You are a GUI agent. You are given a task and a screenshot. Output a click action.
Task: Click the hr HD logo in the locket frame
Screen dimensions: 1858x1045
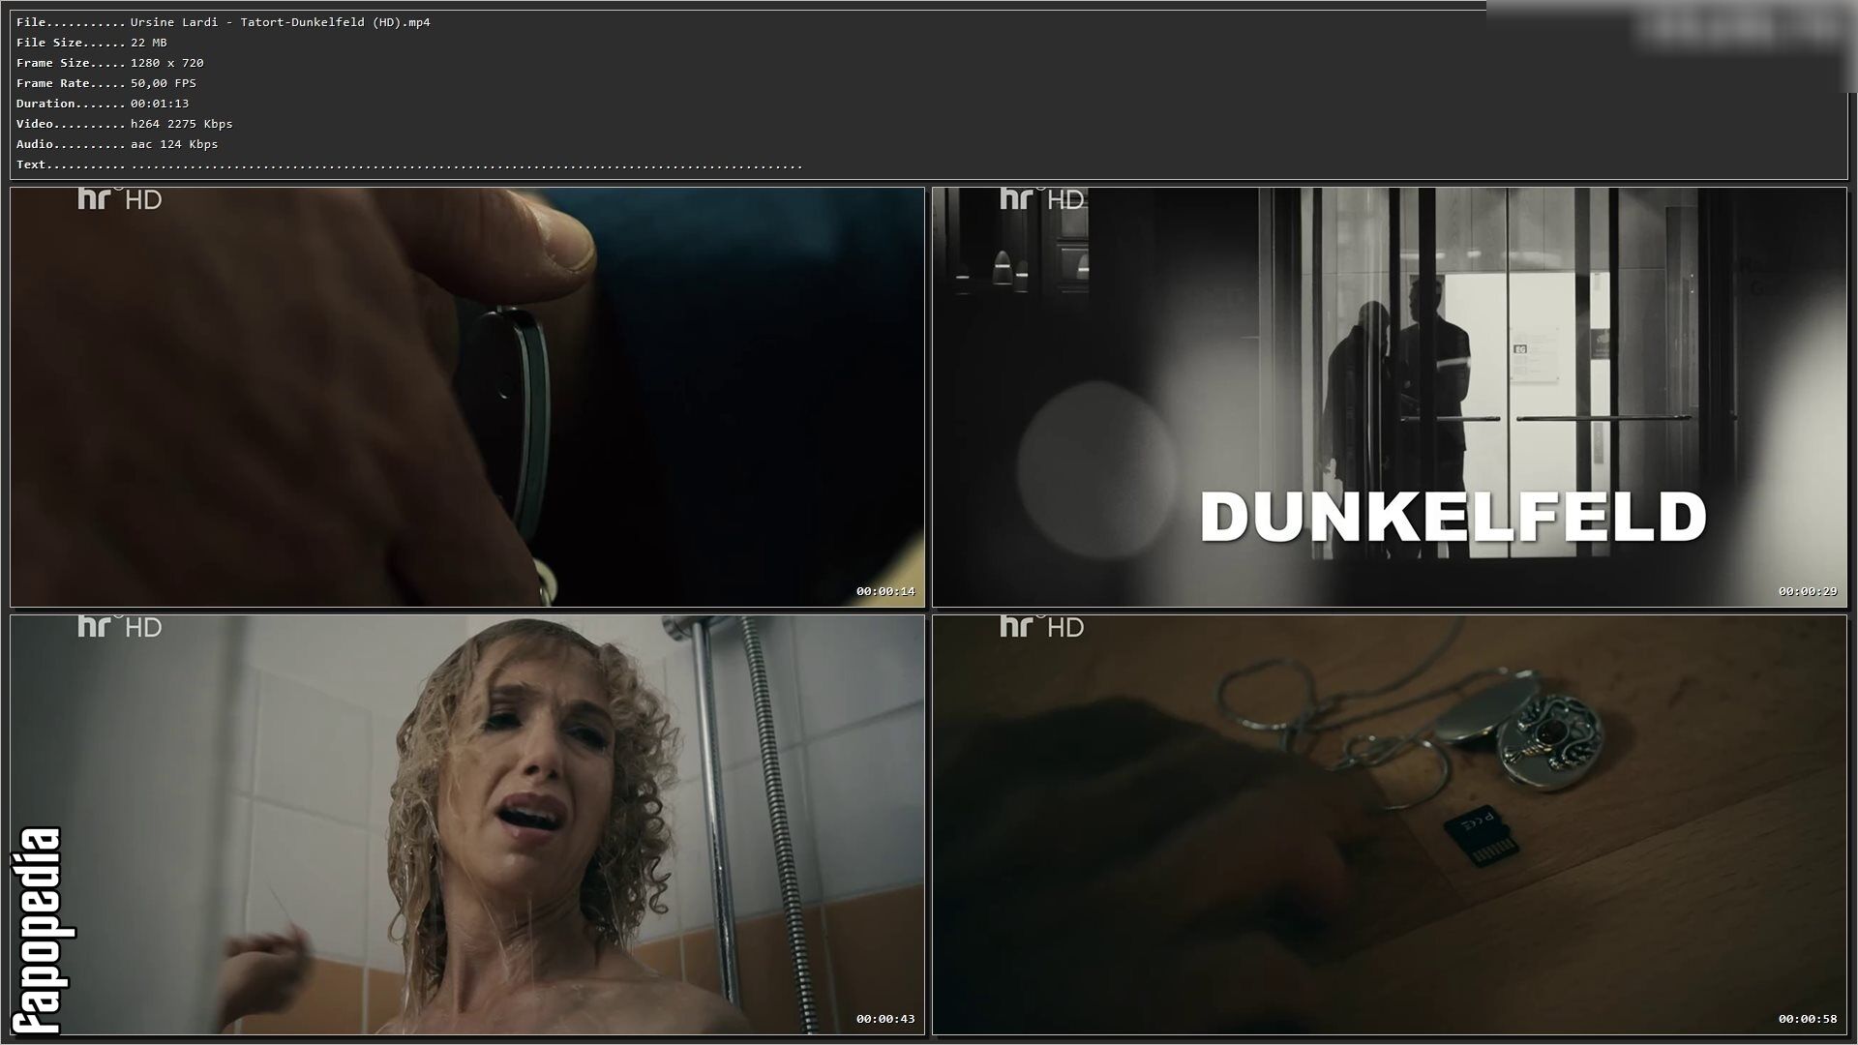coord(1042,627)
